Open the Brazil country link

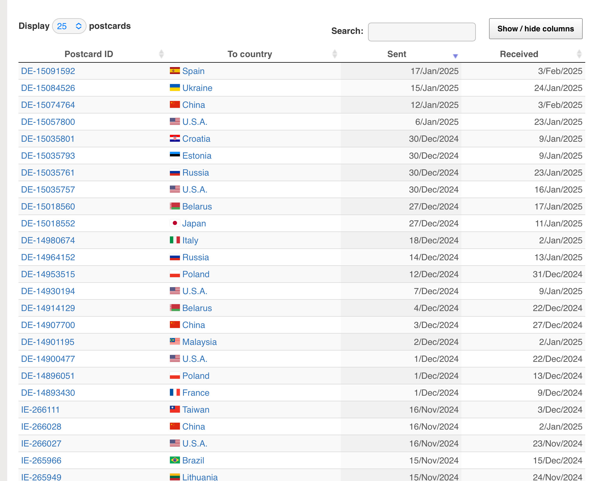(193, 460)
